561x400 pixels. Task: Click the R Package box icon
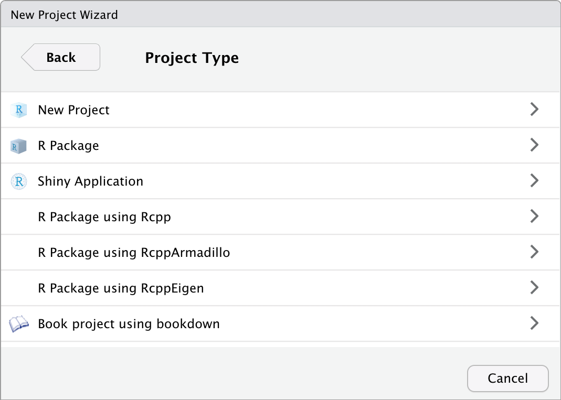(19, 146)
